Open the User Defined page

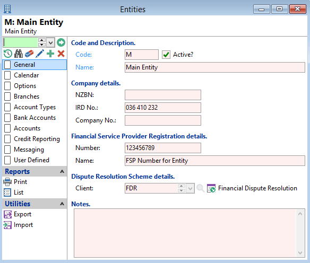tap(35, 160)
